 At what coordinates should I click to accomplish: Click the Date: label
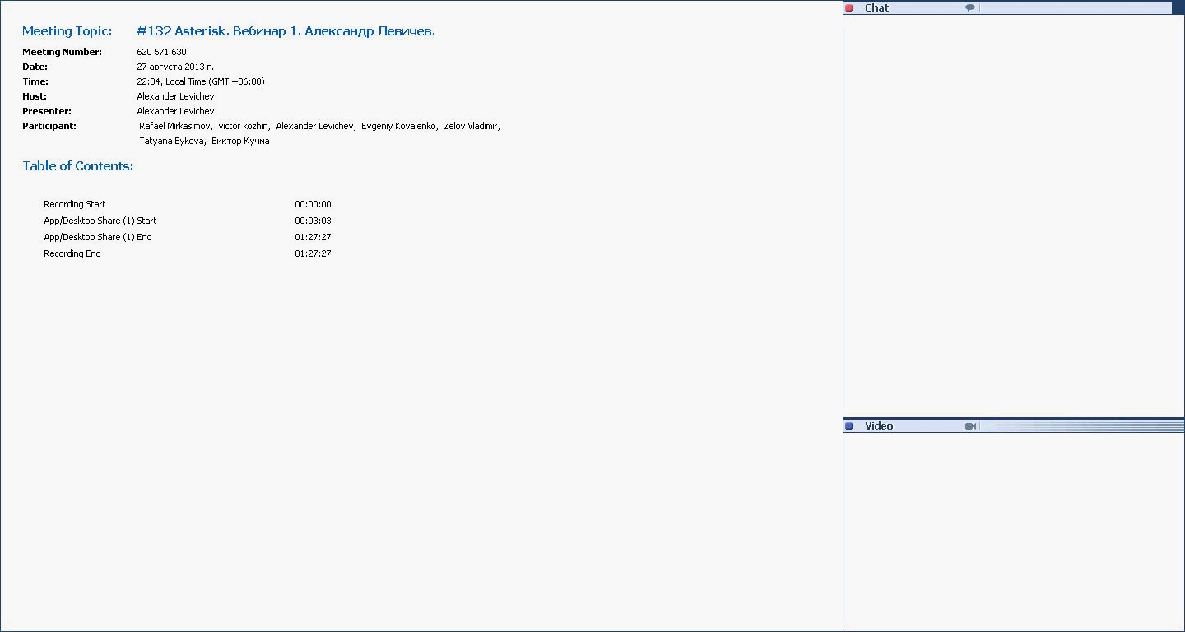tap(35, 67)
